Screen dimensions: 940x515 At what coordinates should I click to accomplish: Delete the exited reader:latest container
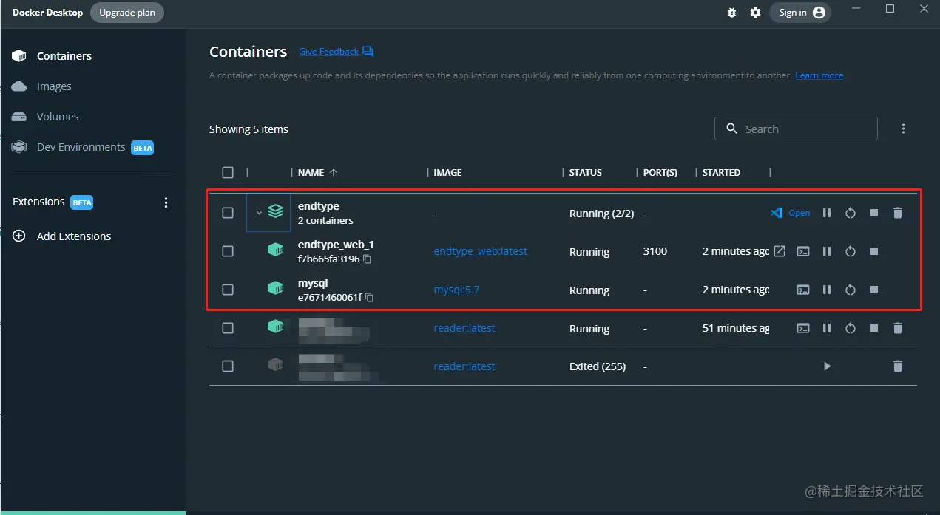pos(898,366)
